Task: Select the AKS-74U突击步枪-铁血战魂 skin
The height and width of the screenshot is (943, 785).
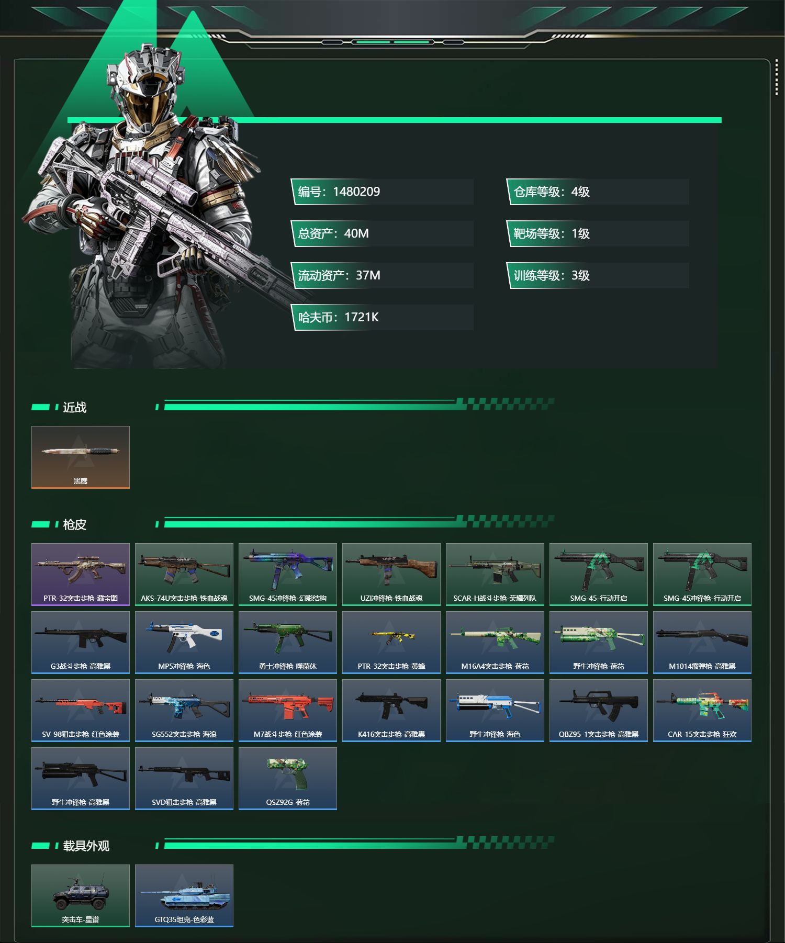Action: pos(184,575)
